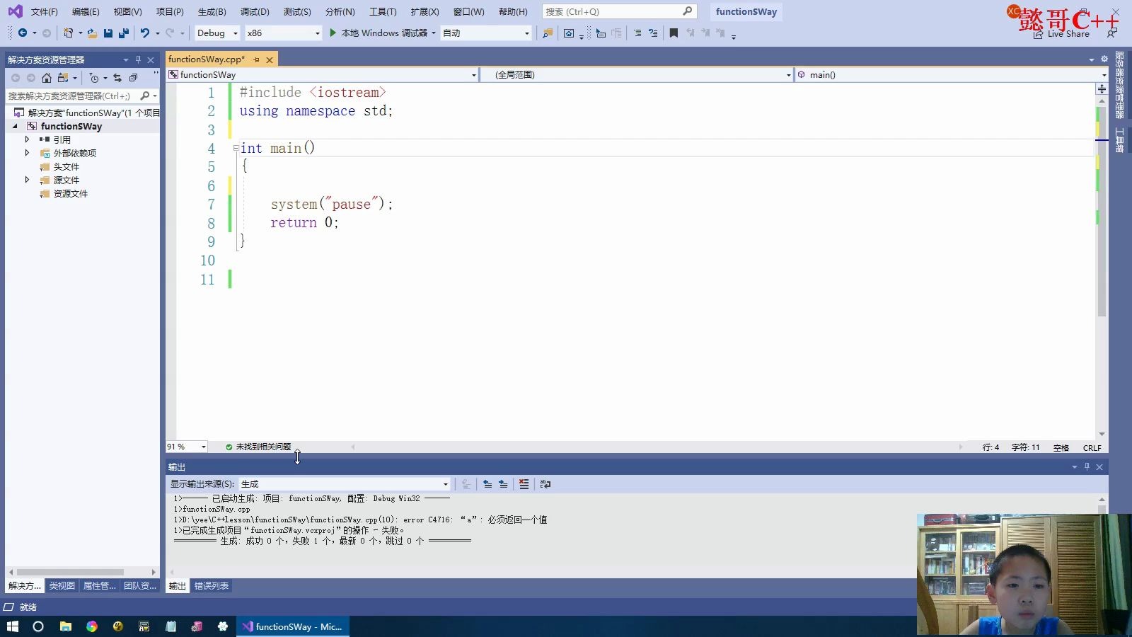1132x637 pixels.
Task: Click the Save file icon
Action: 108,33
